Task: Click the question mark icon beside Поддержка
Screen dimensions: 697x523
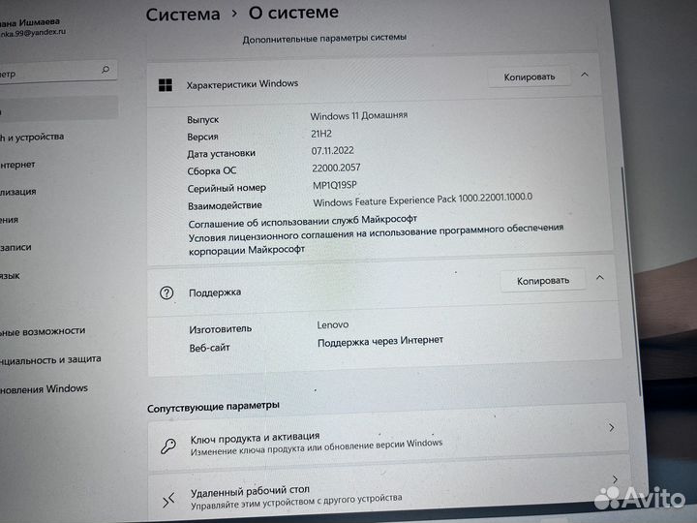Action: point(167,293)
